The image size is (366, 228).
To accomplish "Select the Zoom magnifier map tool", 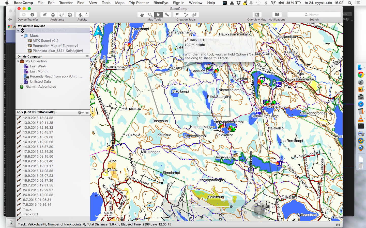I will click(x=150, y=15).
